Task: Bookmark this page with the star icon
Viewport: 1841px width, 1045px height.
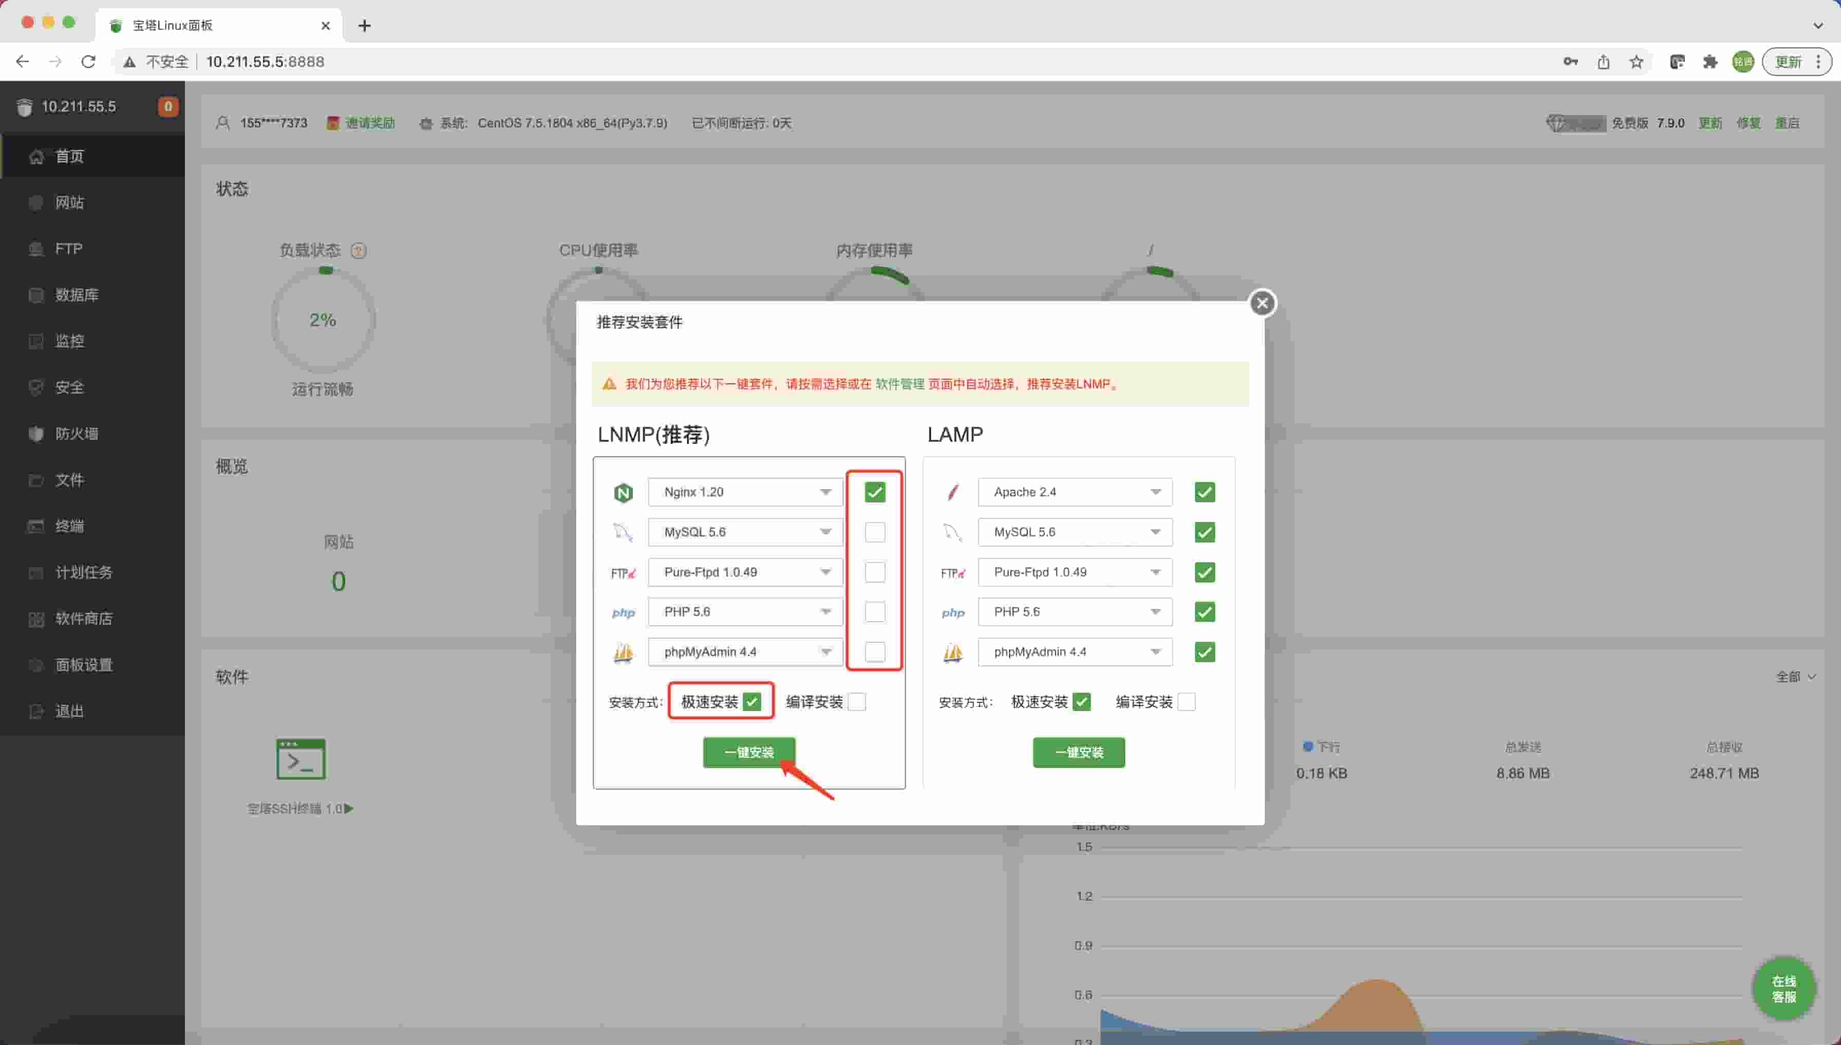Action: click(x=1637, y=62)
